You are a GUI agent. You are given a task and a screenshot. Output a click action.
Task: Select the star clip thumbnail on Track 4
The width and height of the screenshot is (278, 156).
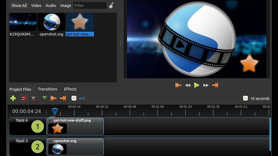58,129
